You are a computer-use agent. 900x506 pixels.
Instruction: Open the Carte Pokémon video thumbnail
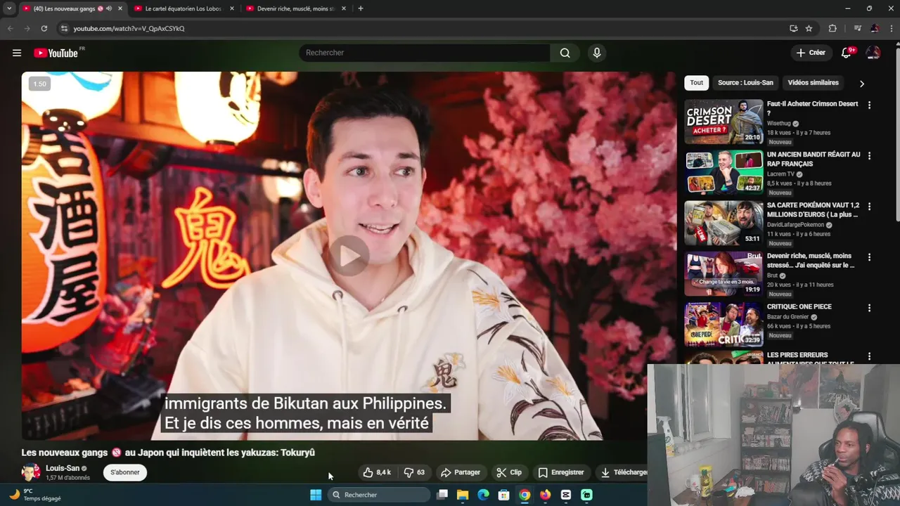click(x=724, y=223)
